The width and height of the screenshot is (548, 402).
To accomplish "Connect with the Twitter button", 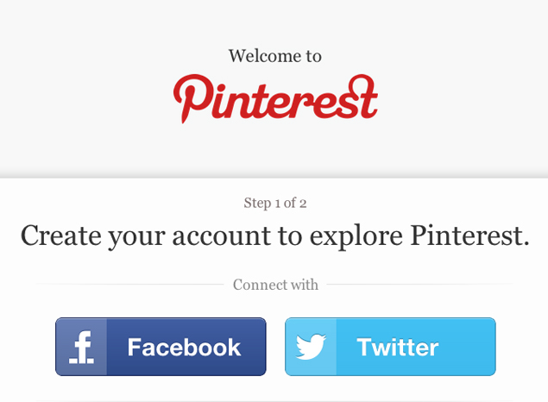I will pyautogui.click(x=390, y=347).
